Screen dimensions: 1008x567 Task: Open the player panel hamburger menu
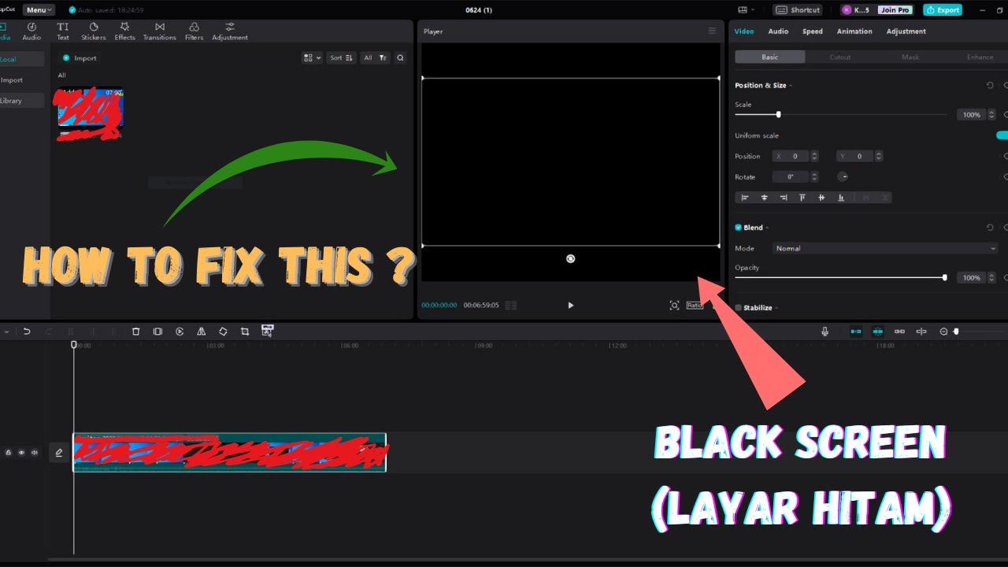coord(712,31)
